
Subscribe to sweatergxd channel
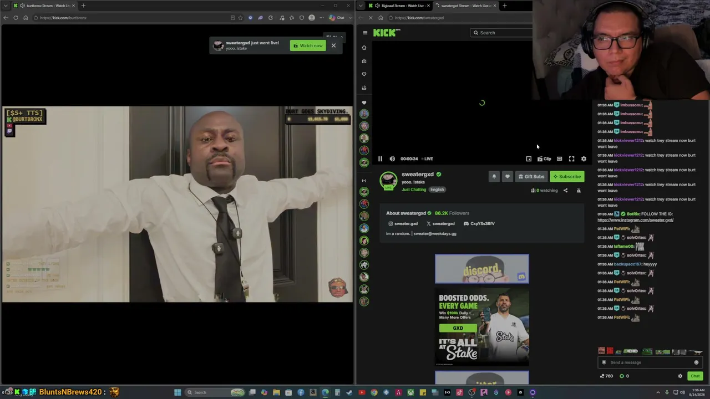click(567, 177)
